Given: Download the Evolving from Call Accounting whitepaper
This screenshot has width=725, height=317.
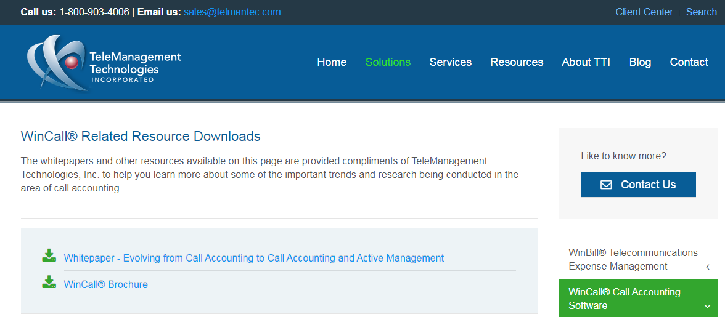Looking at the screenshot, I should tap(254, 258).
